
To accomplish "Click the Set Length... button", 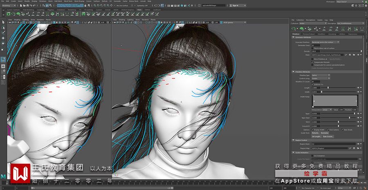I will [x=316, y=136].
